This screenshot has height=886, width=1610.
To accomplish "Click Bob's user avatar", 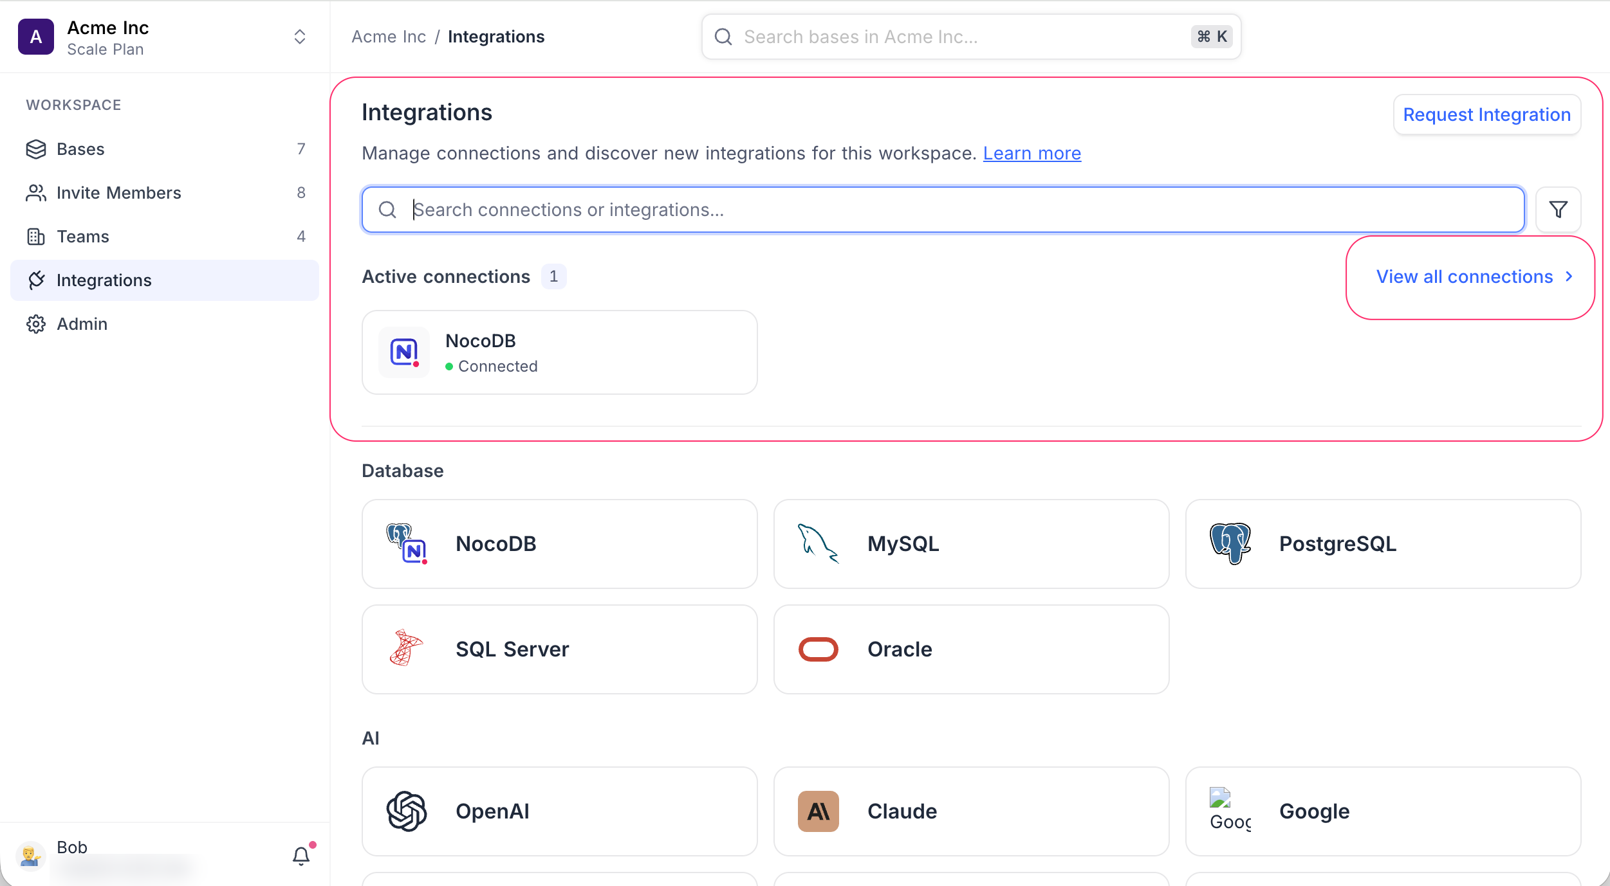I will coord(30,856).
